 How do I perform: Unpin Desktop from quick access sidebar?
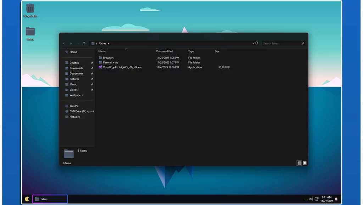92,63
